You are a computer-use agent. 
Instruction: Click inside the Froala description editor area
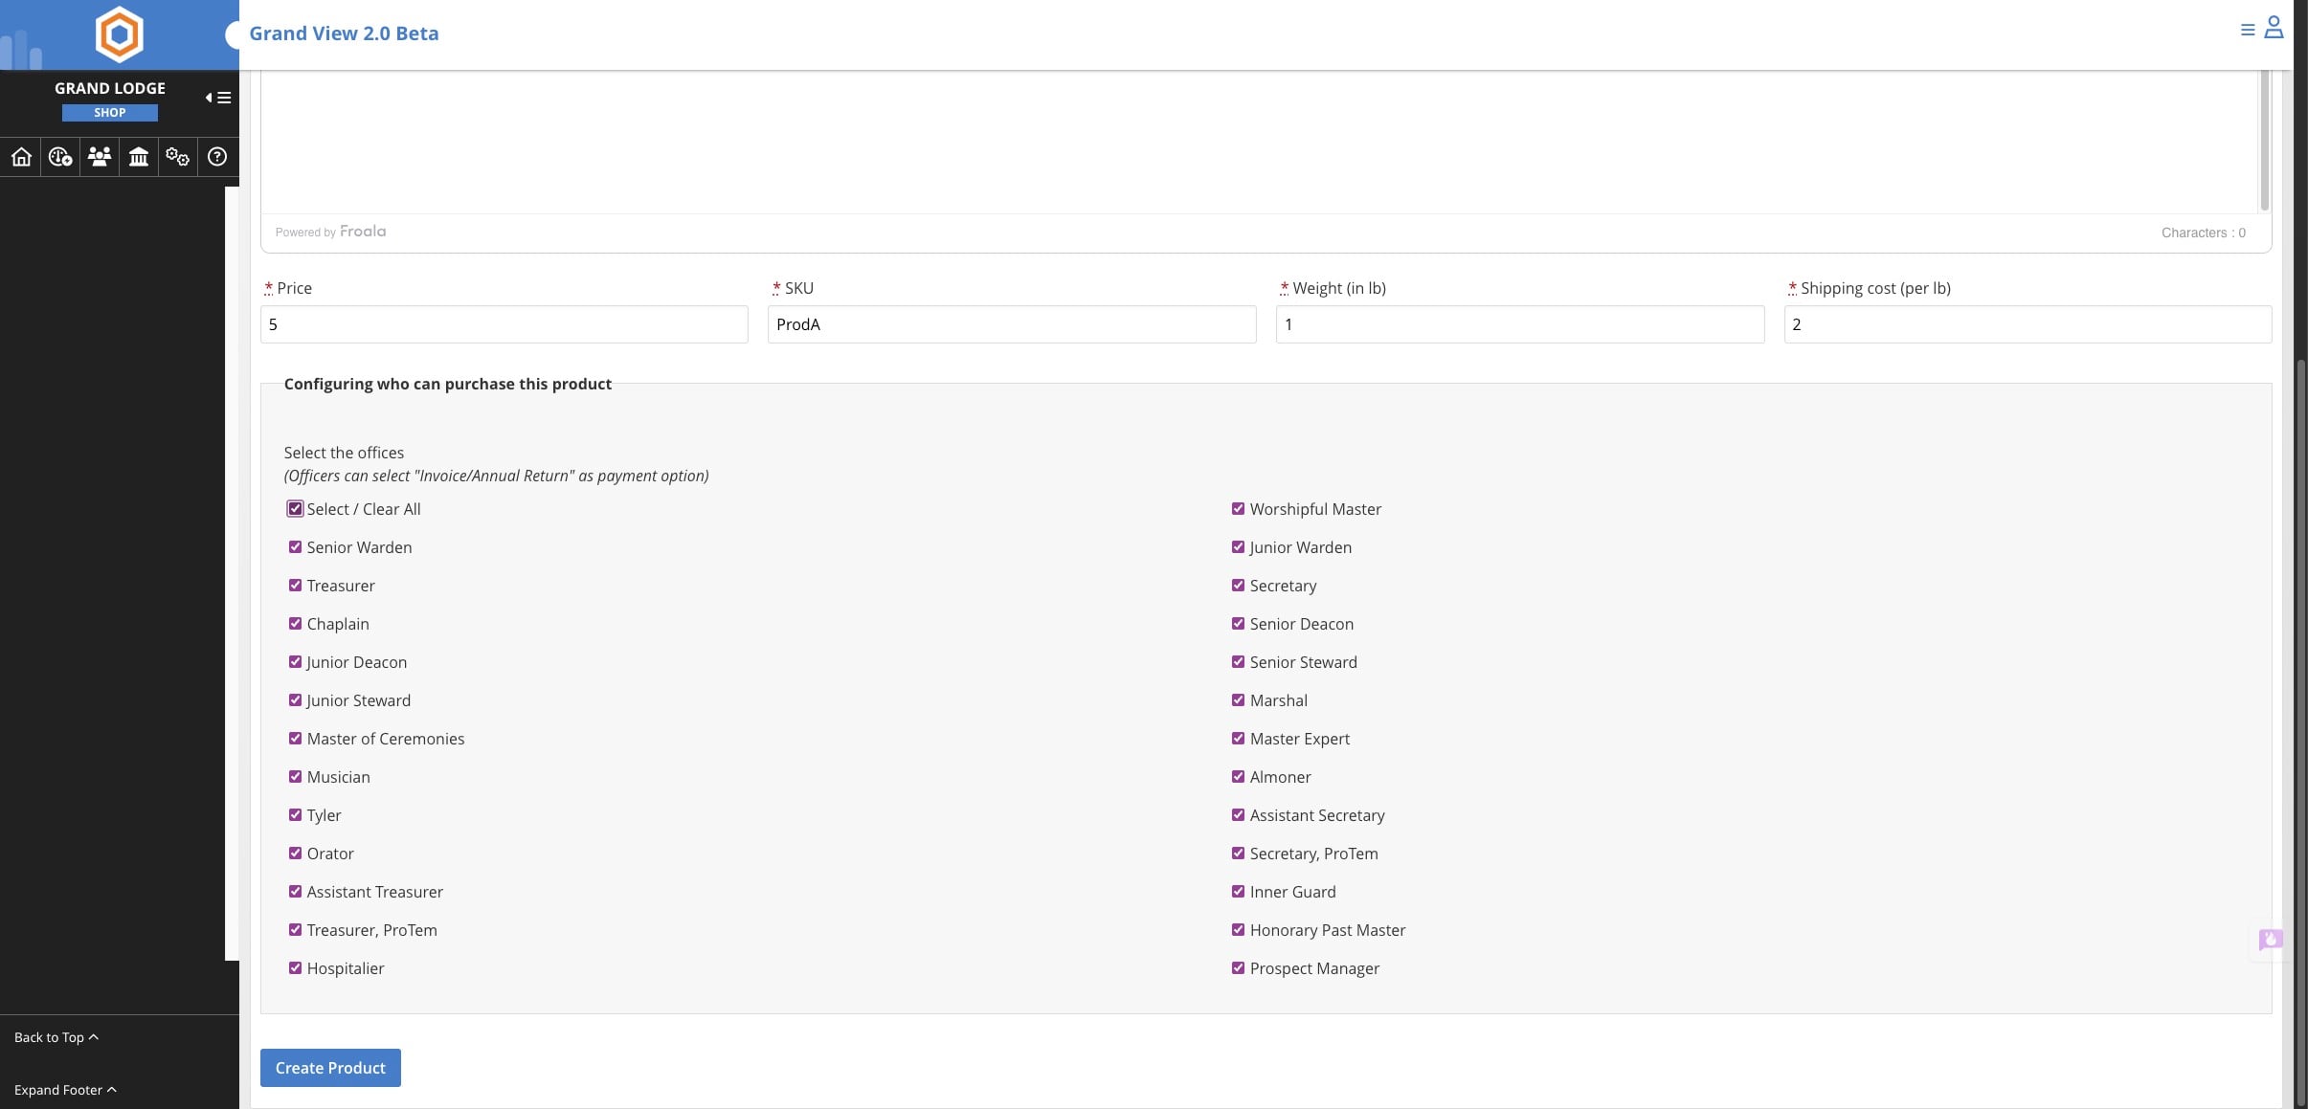click(x=1259, y=142)
